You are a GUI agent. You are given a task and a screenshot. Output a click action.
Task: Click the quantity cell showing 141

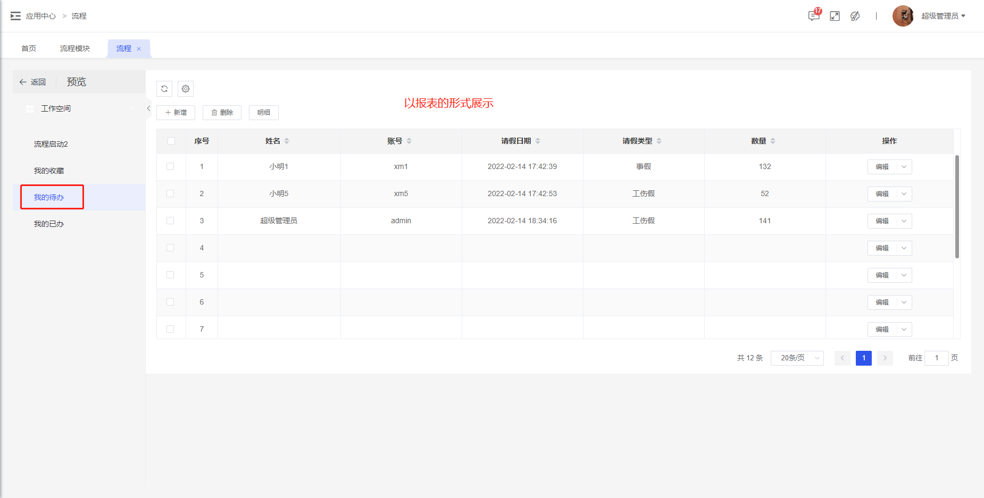point(765,221)
